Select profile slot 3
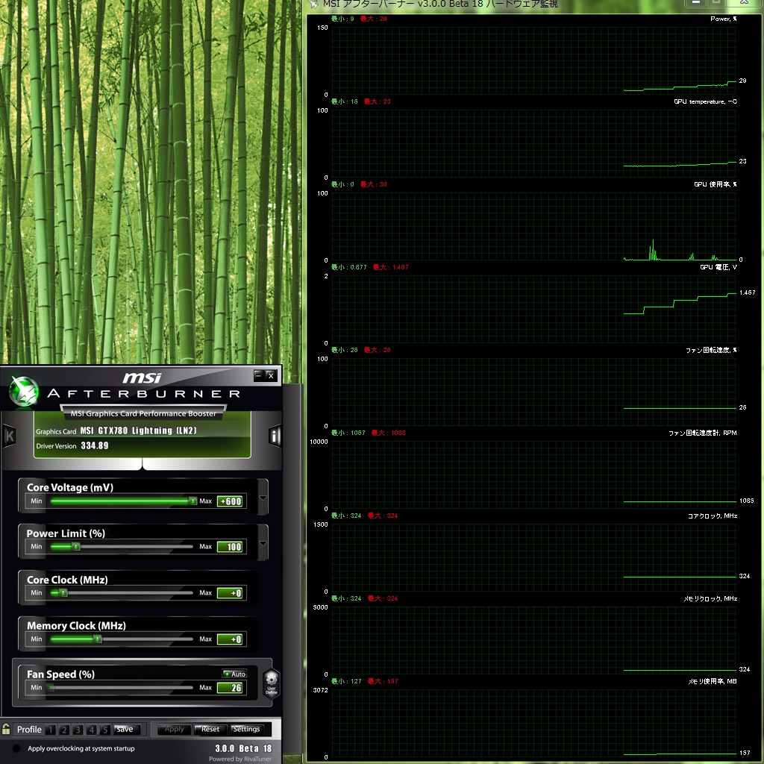Viewport: 764px width, 764px height. pos(78,730)
